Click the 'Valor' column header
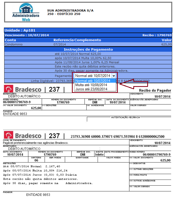Viewport: 174px width, 199px height. [166, 40]
